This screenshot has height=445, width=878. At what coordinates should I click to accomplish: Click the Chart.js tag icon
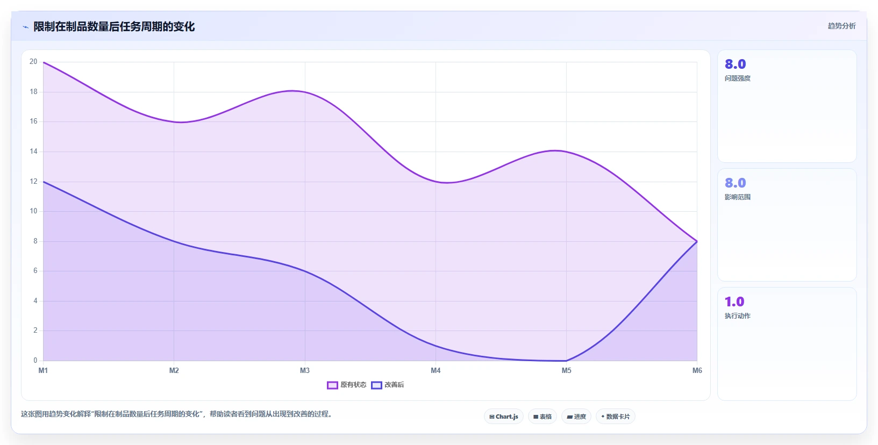pyautogui.click(x=491, y=417)
